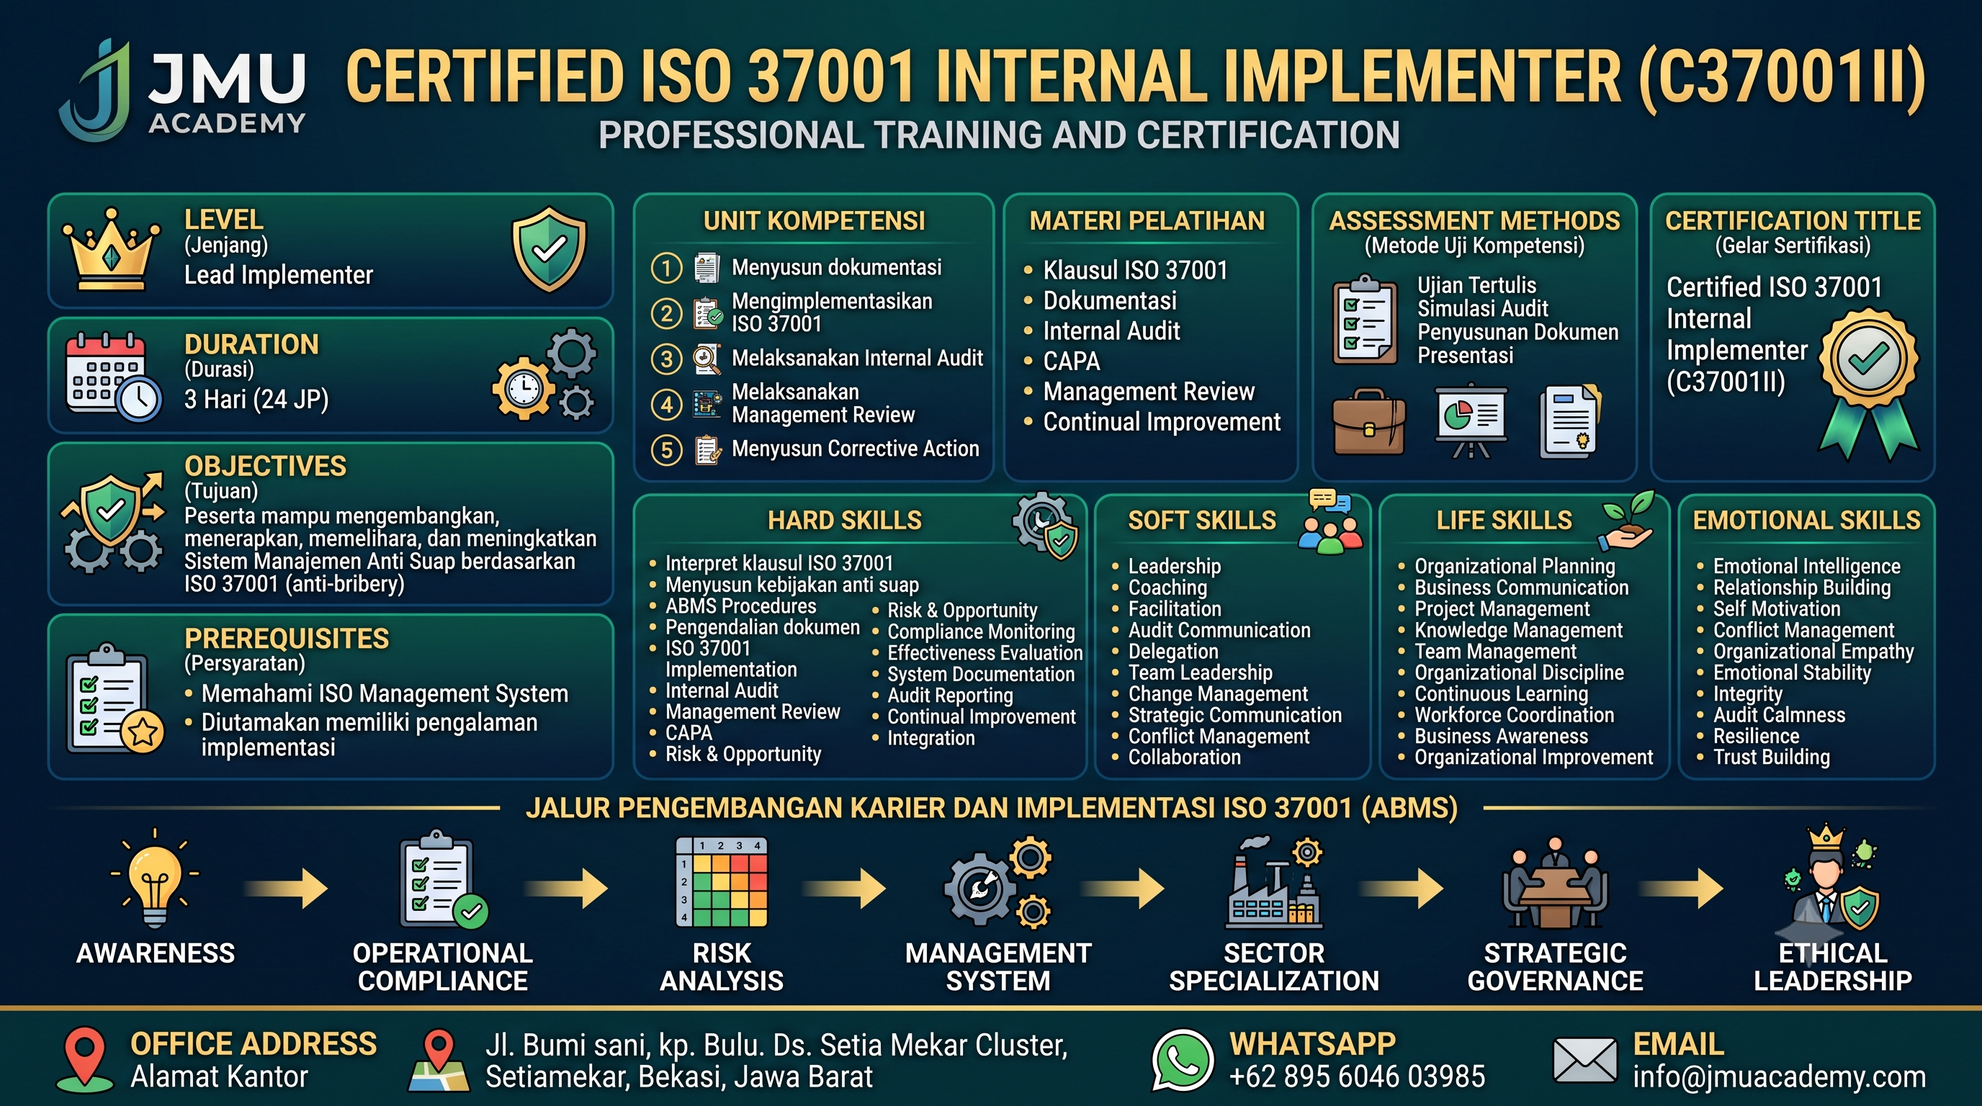Image resolution: width=1982 pixels, height=1106 pixels.
Task: Click the circled number 4 in Unit Kompetensi
Action: point(666,405)
